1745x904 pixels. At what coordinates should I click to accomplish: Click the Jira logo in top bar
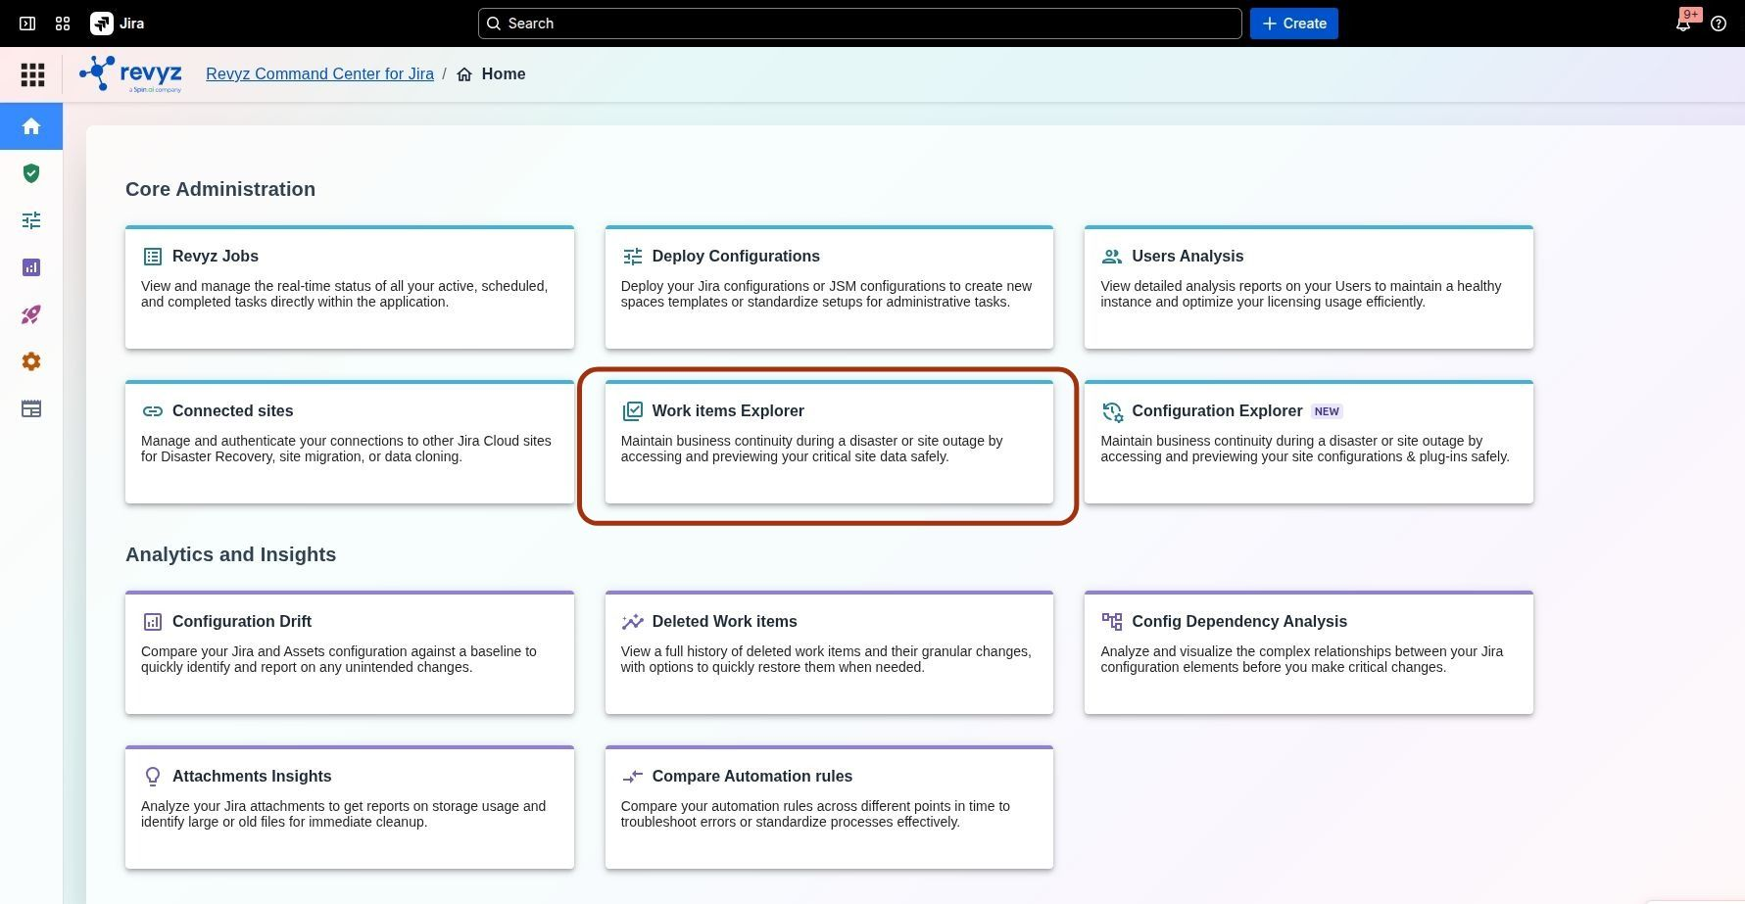tap(118, 24)
